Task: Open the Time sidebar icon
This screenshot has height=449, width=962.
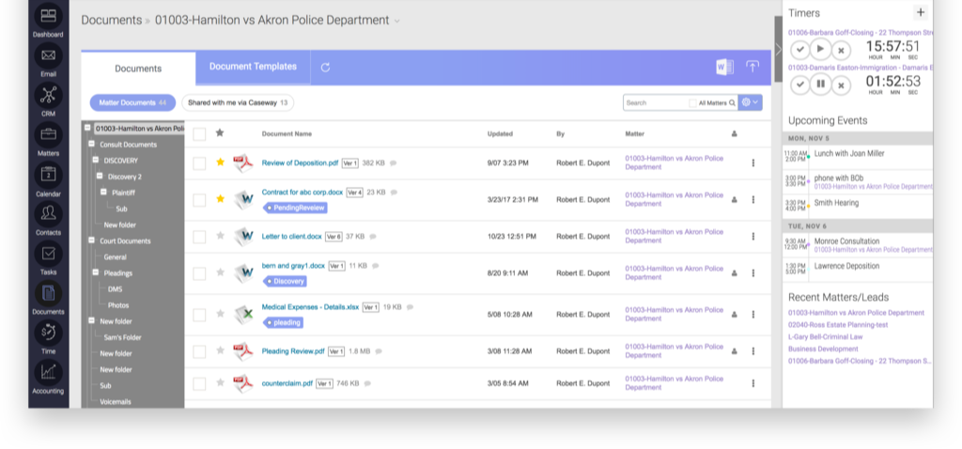Action: tap(48, 333)
